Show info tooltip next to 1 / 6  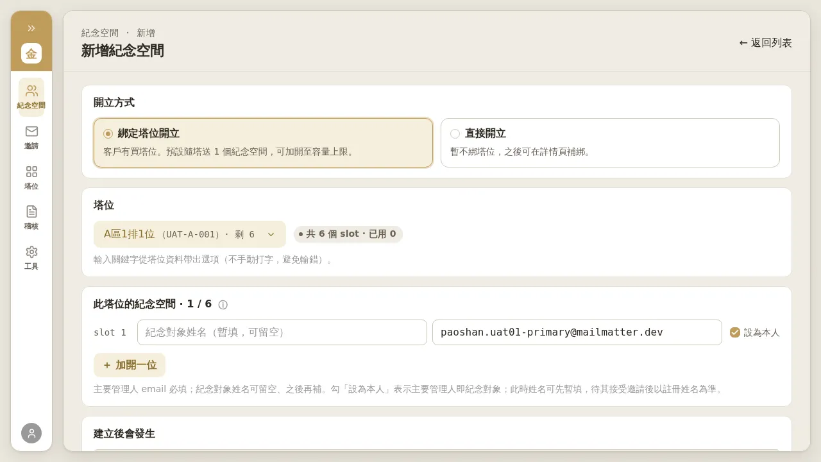pos(223,305)
